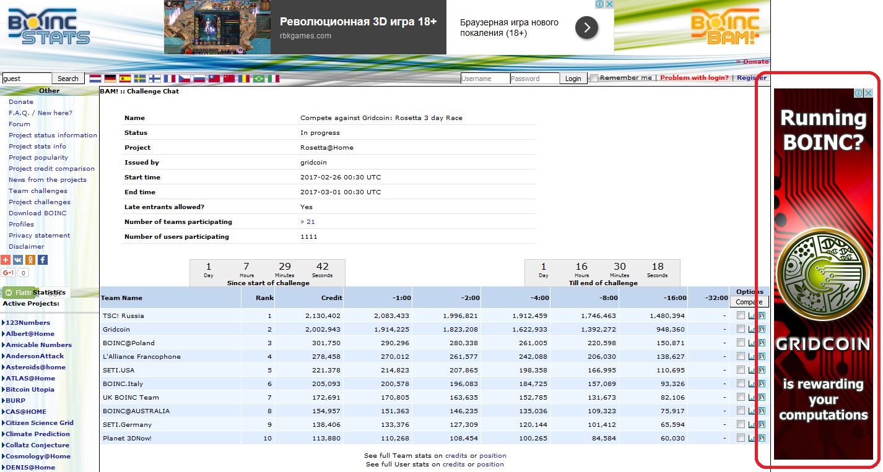Image resolution: width=883 pixels, height=472 pixels.
Task: Focus the Password field
Action: point(534,79)
